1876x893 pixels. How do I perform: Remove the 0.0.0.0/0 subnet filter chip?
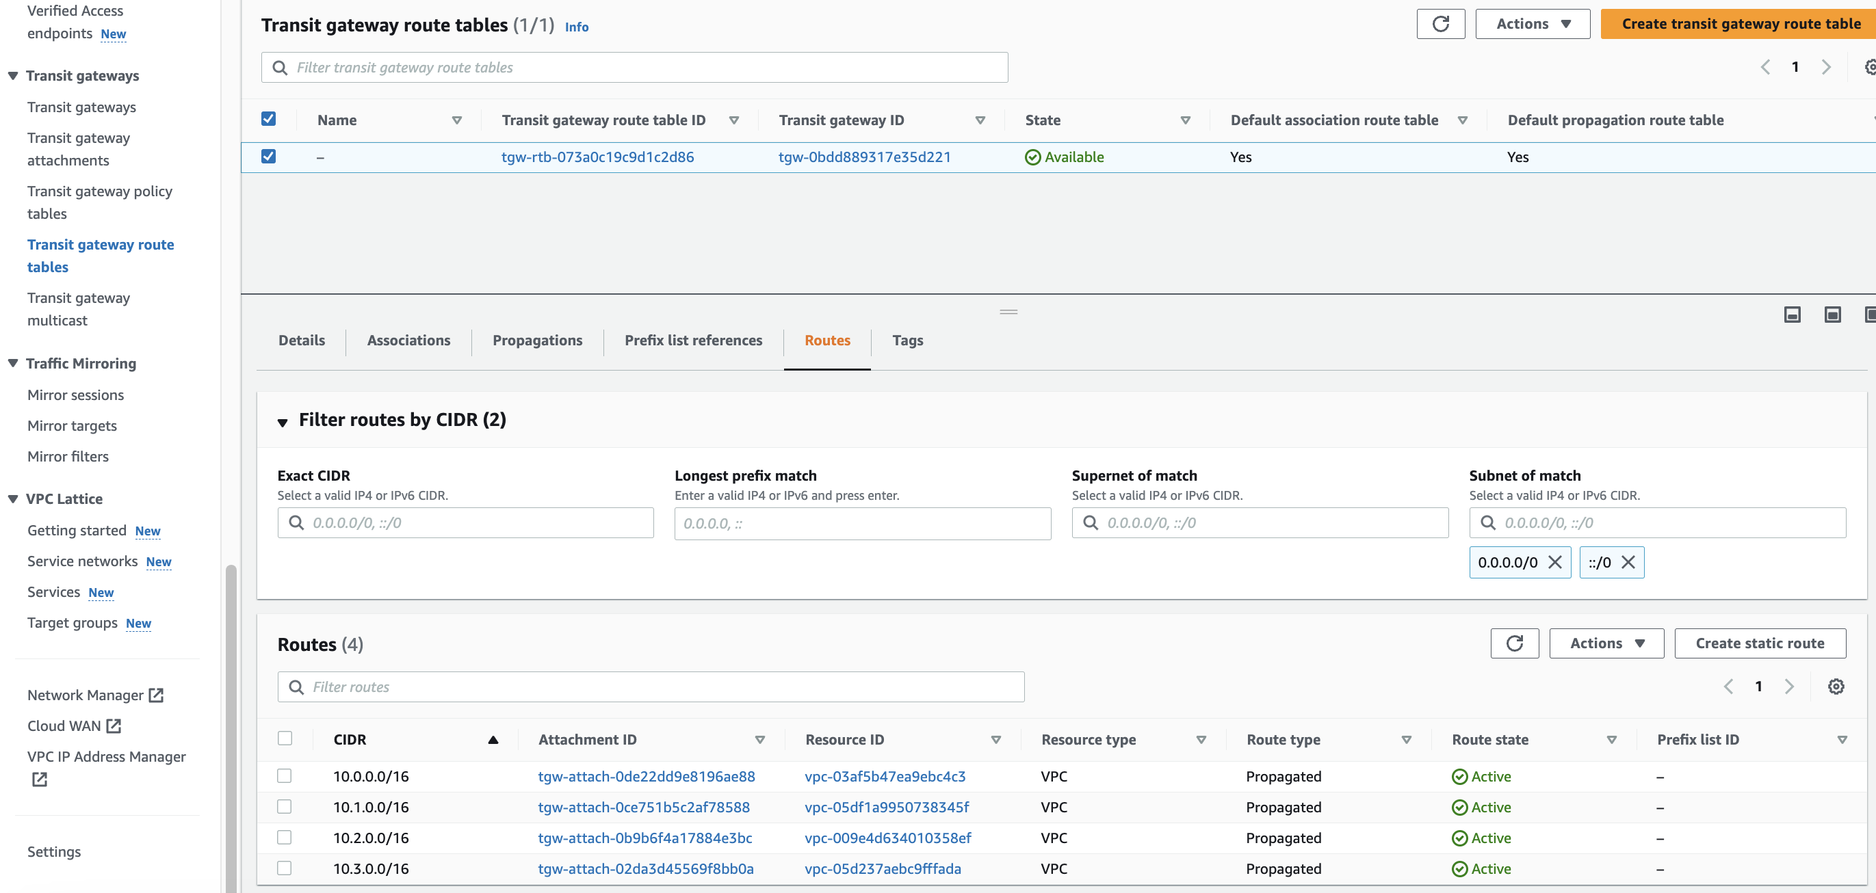click(x=1554, y=562)
